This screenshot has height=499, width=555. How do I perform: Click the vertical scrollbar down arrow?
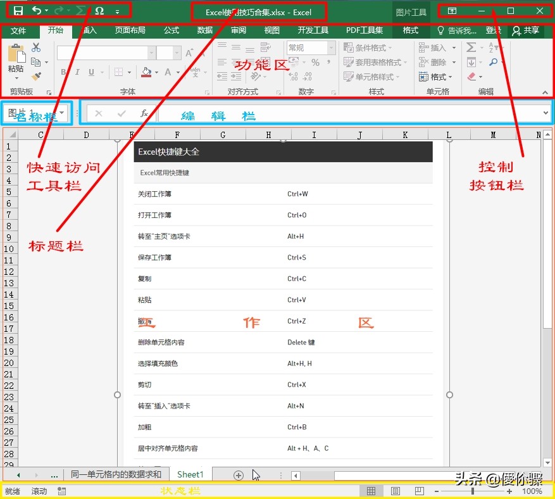click(547, 462)
